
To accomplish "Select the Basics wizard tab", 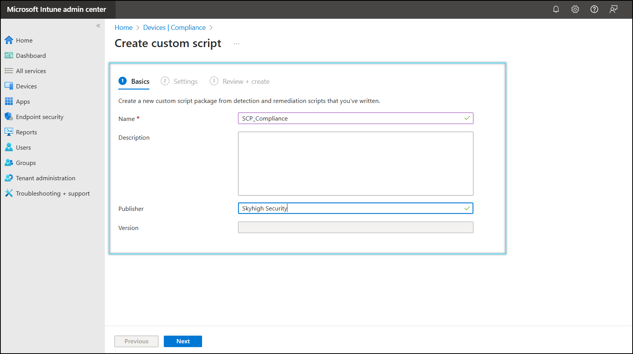I will tap(134, 82).
